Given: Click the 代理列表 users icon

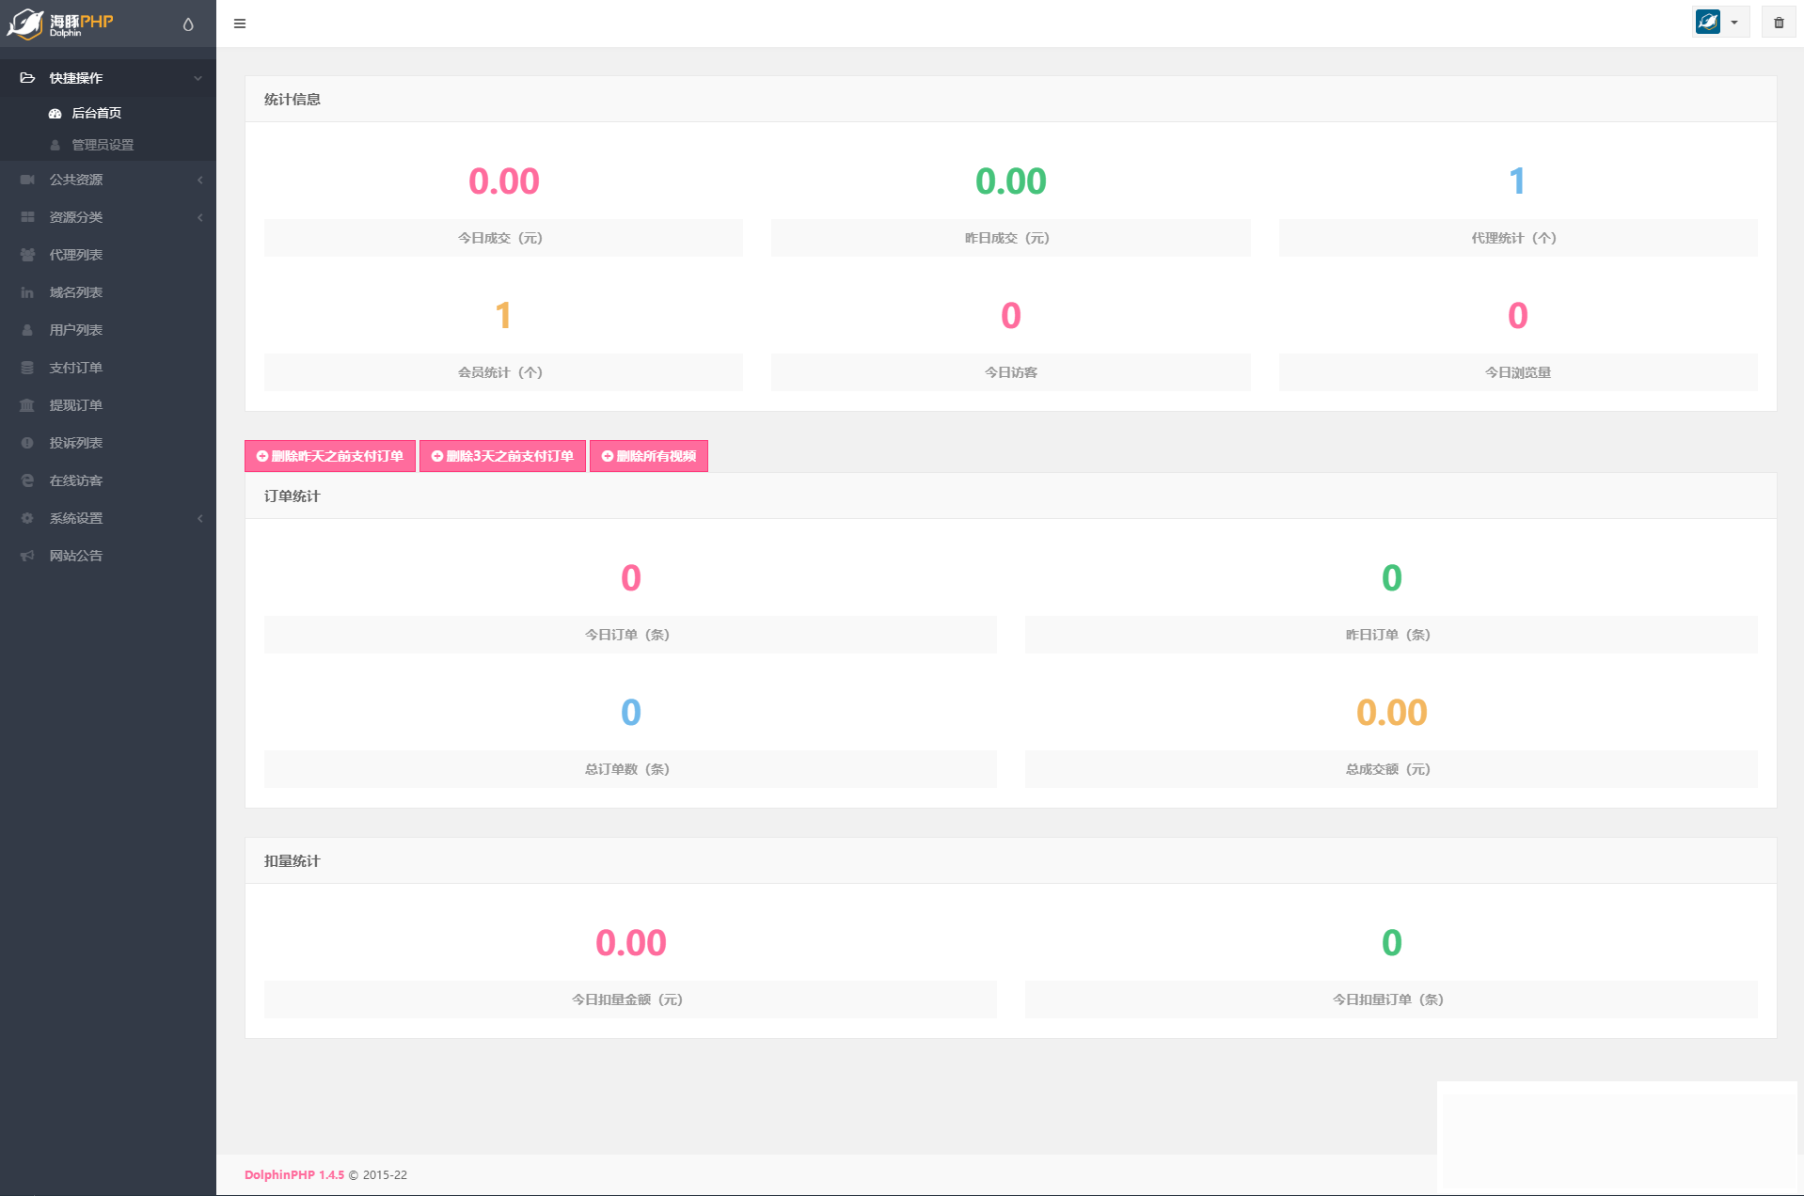Looking at the screenshot, I should (x=27, y=255).
